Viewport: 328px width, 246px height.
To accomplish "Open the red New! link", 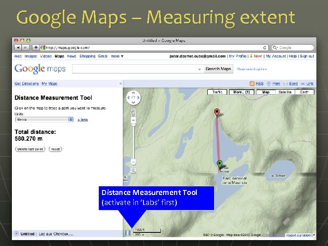I will coord(258,56).
